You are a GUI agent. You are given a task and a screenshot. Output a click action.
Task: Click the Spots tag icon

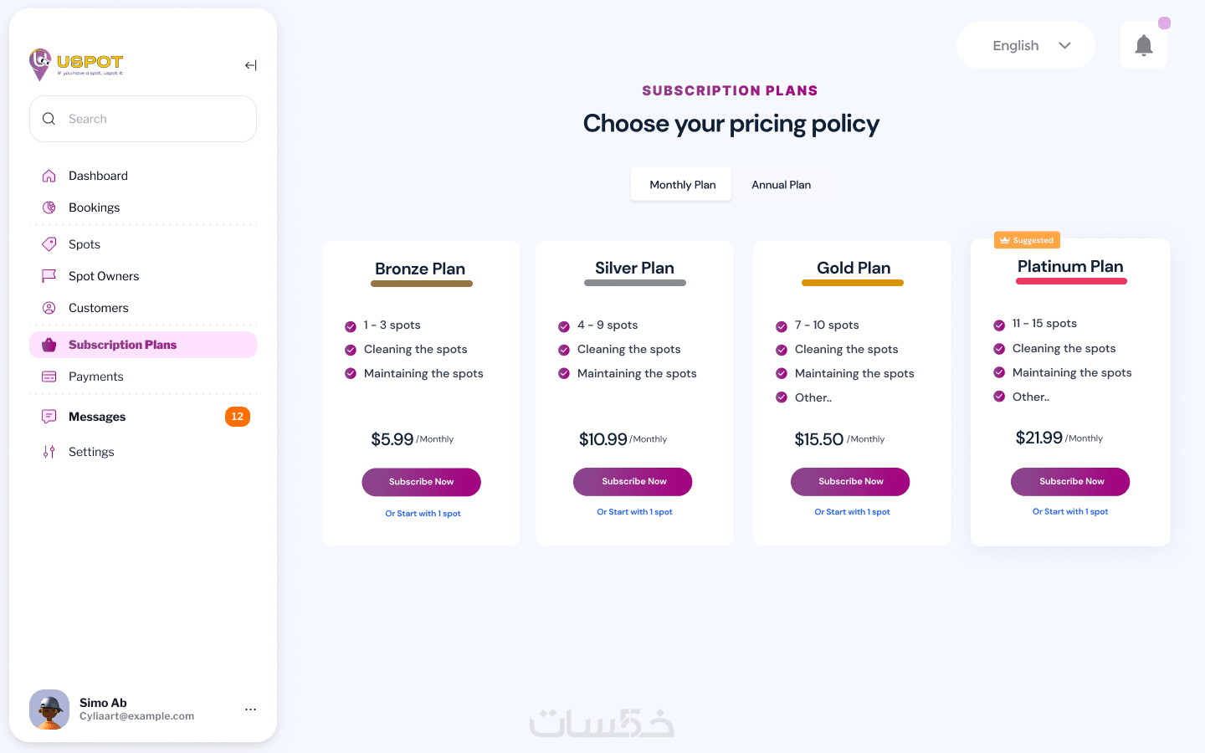[x=49, y=244]
